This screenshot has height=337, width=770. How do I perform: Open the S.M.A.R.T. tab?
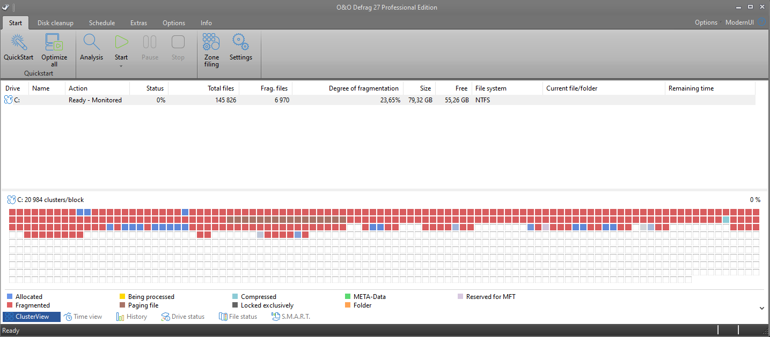click(291, 317)
